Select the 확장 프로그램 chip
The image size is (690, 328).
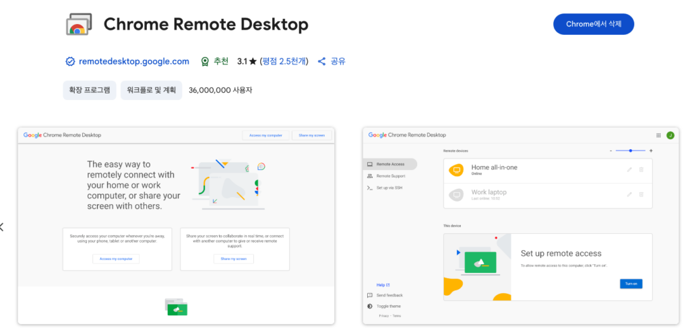click(x=90, y=90)
